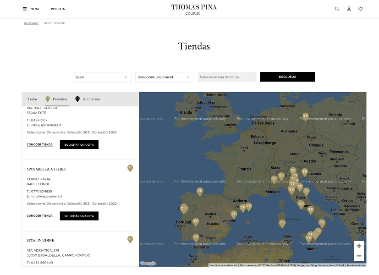Click phone number 0432 560449
Image resolution: width=379 pixels, height=275 pixels.
tap(42, 263)
